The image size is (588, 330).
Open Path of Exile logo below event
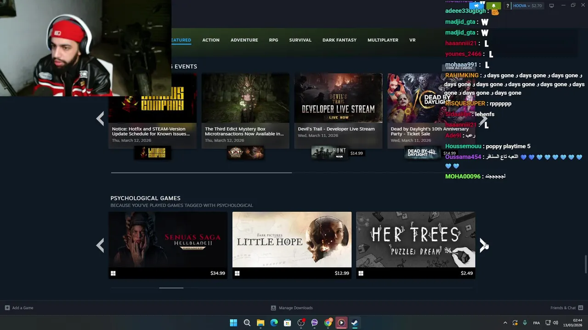click(x=246, y=153)
